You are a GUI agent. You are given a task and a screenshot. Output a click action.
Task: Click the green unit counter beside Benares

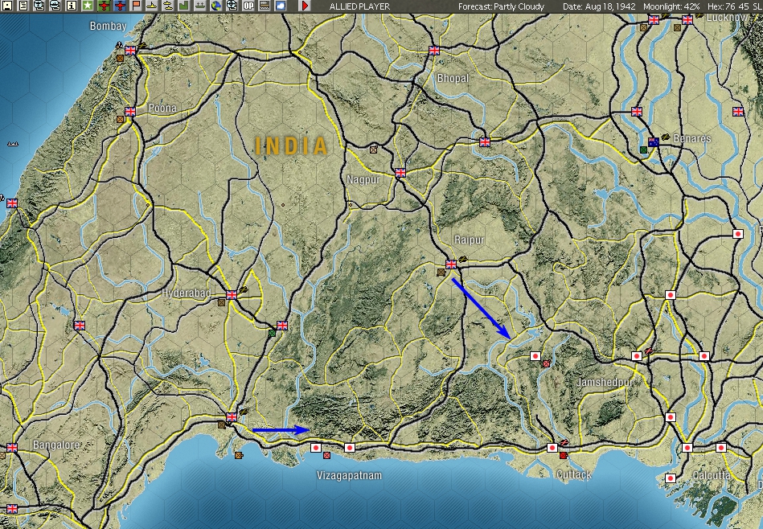point(644,150)
